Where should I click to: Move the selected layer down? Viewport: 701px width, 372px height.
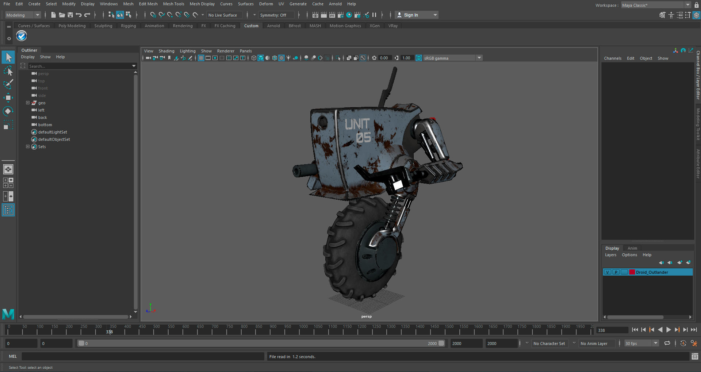point(670,262)
